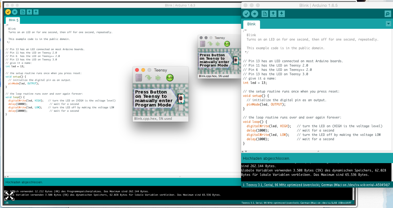Click "Blink.cpp.hex, 5% used" in rear Teensy window
393x208 pixels.
click(x=214, y=76)
